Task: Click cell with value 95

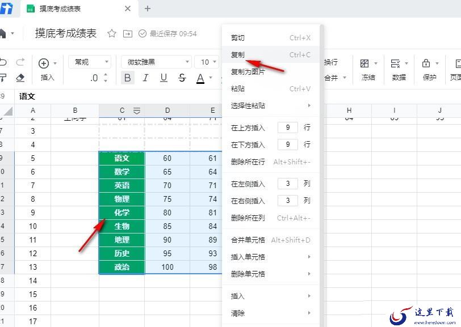Action: (167, 253)
